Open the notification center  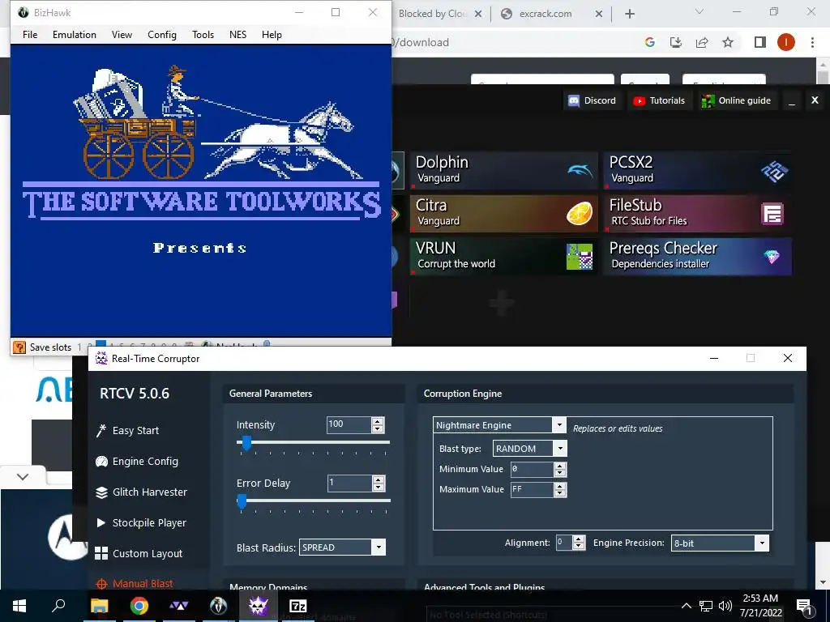coord(805,606)
